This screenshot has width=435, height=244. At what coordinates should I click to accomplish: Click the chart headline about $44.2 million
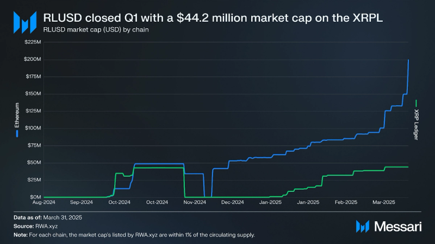pyautogui.click(x=213, y=18)
